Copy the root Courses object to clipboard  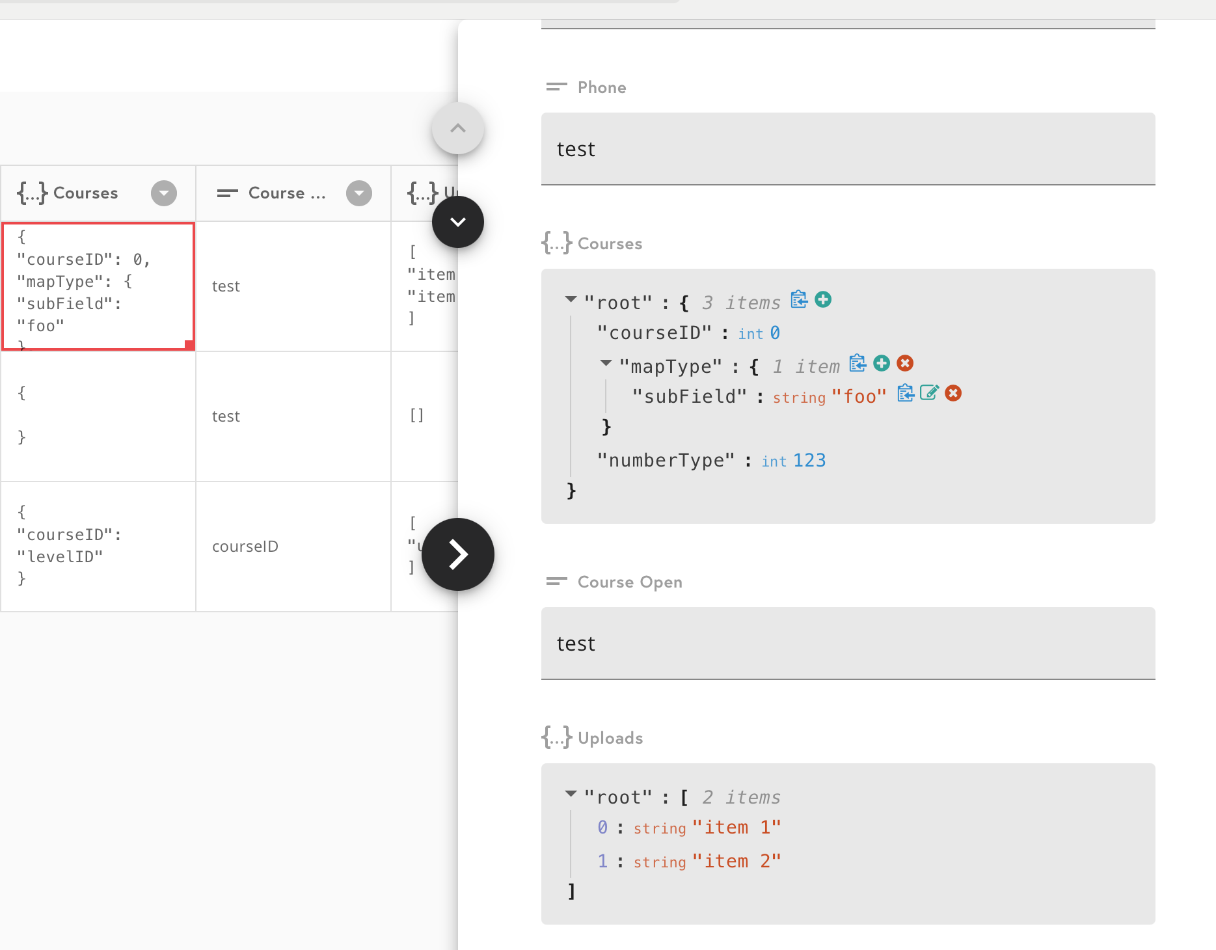click(799, 300)
